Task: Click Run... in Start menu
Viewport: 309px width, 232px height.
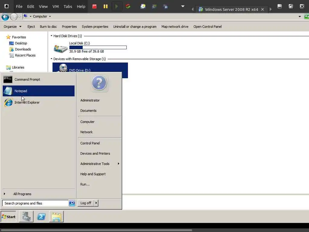Action: tap(85, 184)
